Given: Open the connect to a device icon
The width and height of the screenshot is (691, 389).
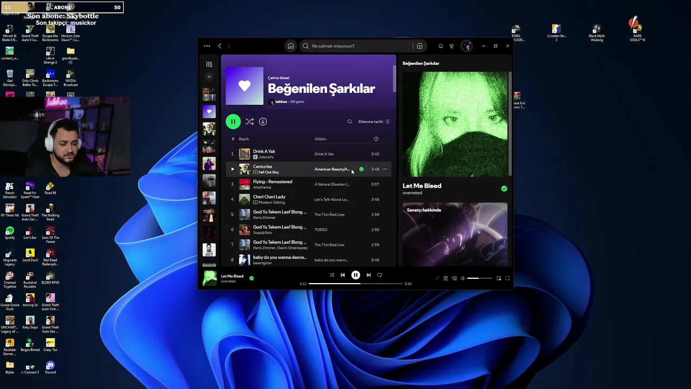Looking at the screenshot, I should click(454, 278).
